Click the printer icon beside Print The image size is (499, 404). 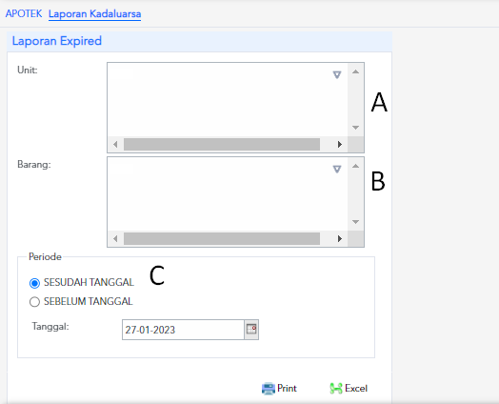pos(269,389)
